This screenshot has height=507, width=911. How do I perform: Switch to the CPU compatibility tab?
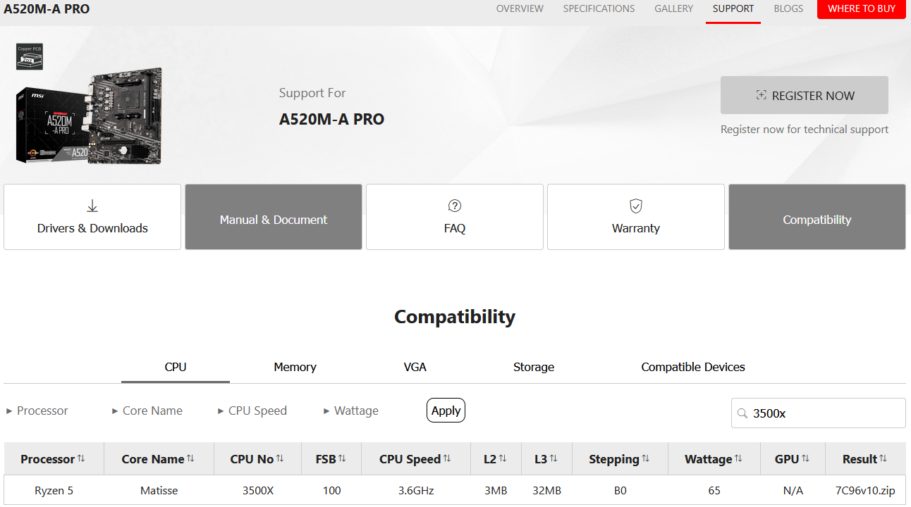pos(176,367)
